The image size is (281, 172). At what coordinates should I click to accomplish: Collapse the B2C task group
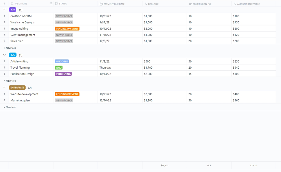click(x=4, y=55)
